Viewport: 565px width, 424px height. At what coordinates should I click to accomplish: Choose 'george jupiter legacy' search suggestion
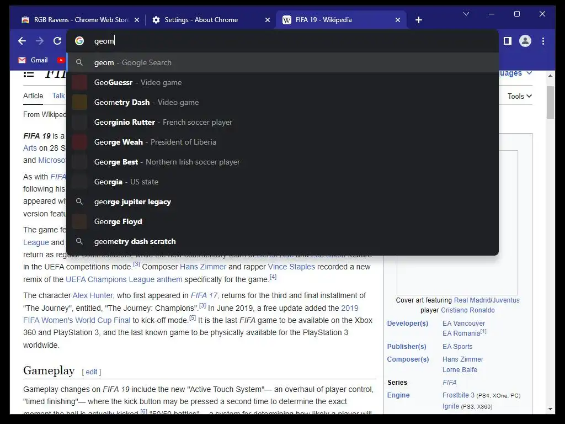[x=283, y=202]
